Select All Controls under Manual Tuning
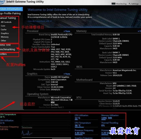 click(6, 22)
